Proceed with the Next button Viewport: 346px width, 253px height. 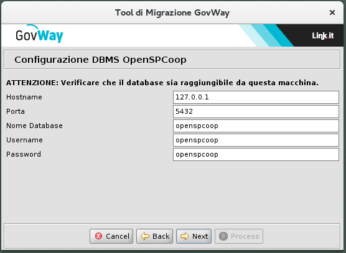coord(194,236)
